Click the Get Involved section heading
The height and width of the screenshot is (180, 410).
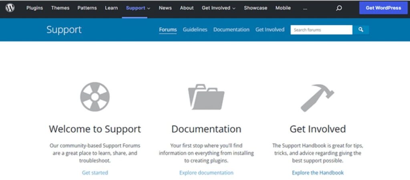(x=318, y=129)
